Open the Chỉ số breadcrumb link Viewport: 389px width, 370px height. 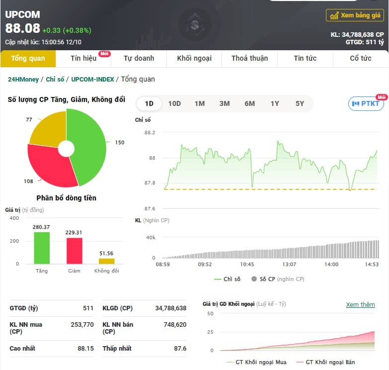click(55, 80)
